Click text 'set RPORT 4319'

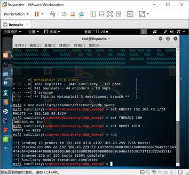[125, 126]
